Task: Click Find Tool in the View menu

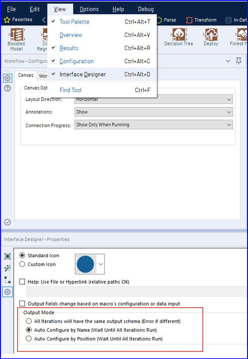Action: pos(70,90)
